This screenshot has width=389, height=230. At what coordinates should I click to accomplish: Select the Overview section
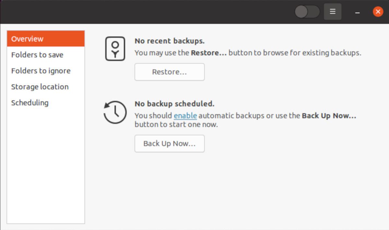(46, 39)
